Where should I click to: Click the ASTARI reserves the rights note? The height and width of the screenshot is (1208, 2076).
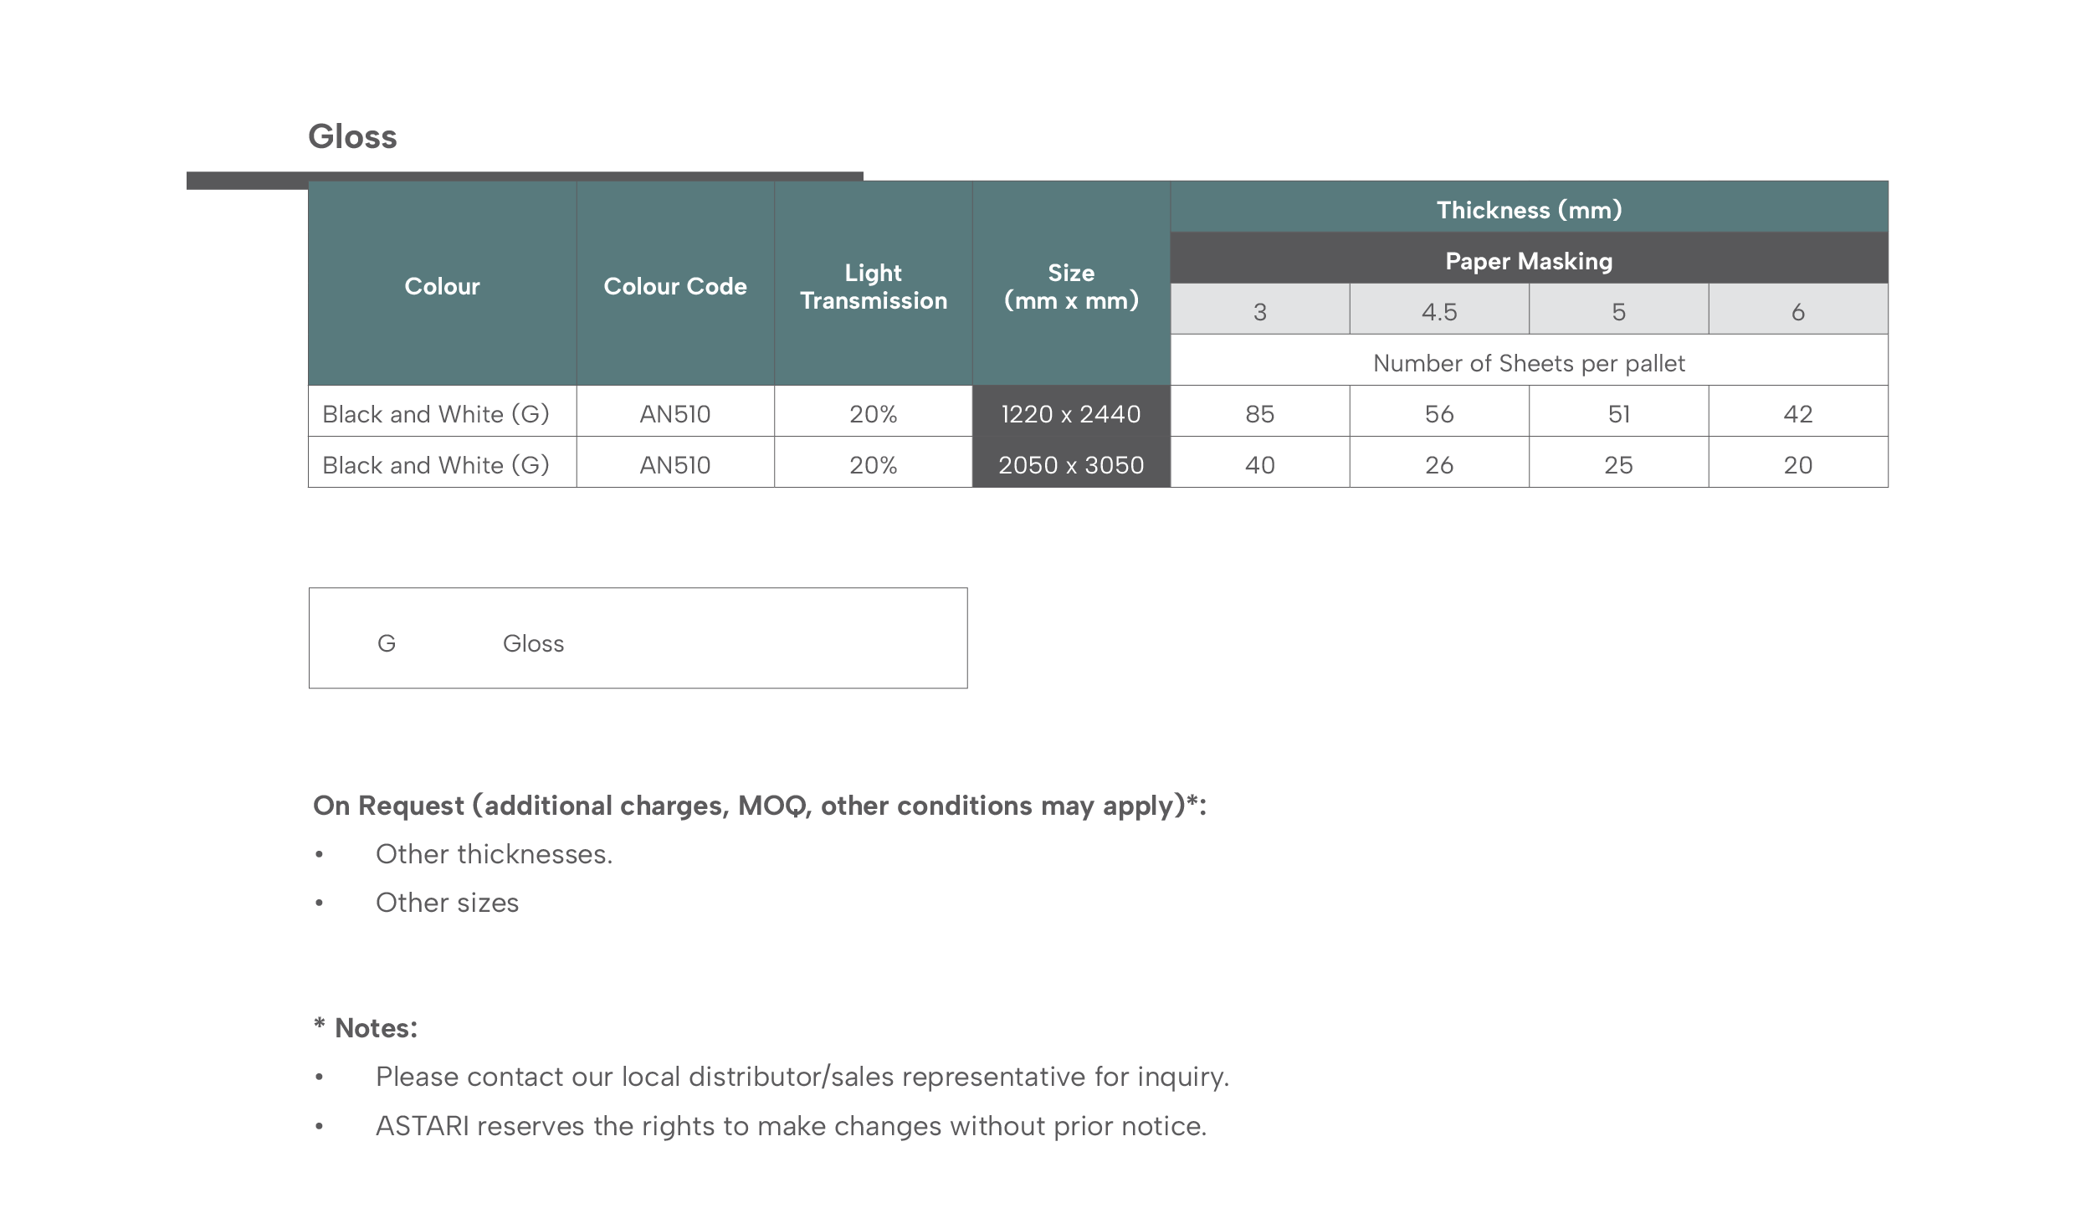coord(791,1126)
